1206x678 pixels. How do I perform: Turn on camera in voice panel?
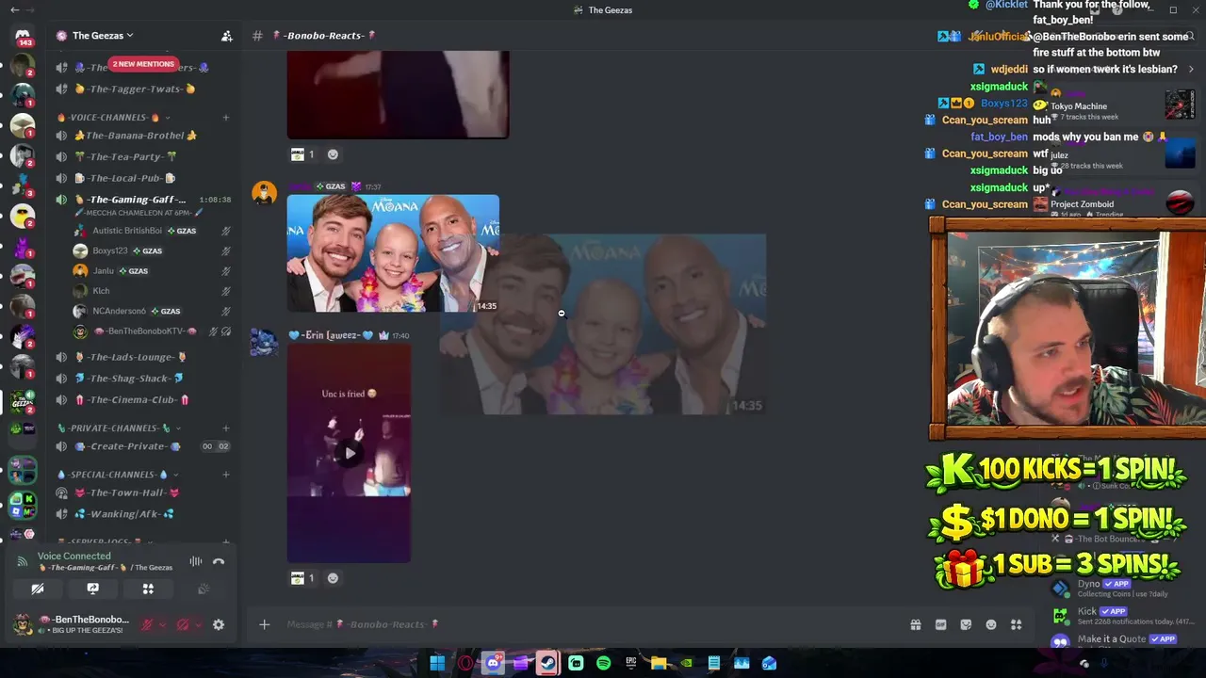(38, 589)
